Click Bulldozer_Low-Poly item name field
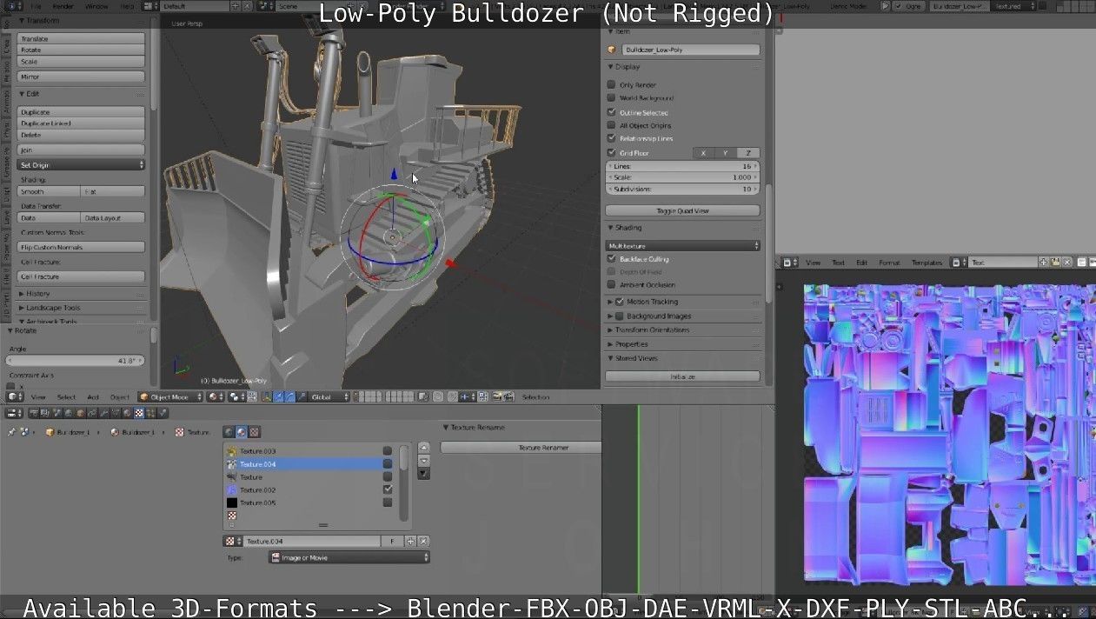This screenshot has height=619, width=1096. click(x=691, y=50)
